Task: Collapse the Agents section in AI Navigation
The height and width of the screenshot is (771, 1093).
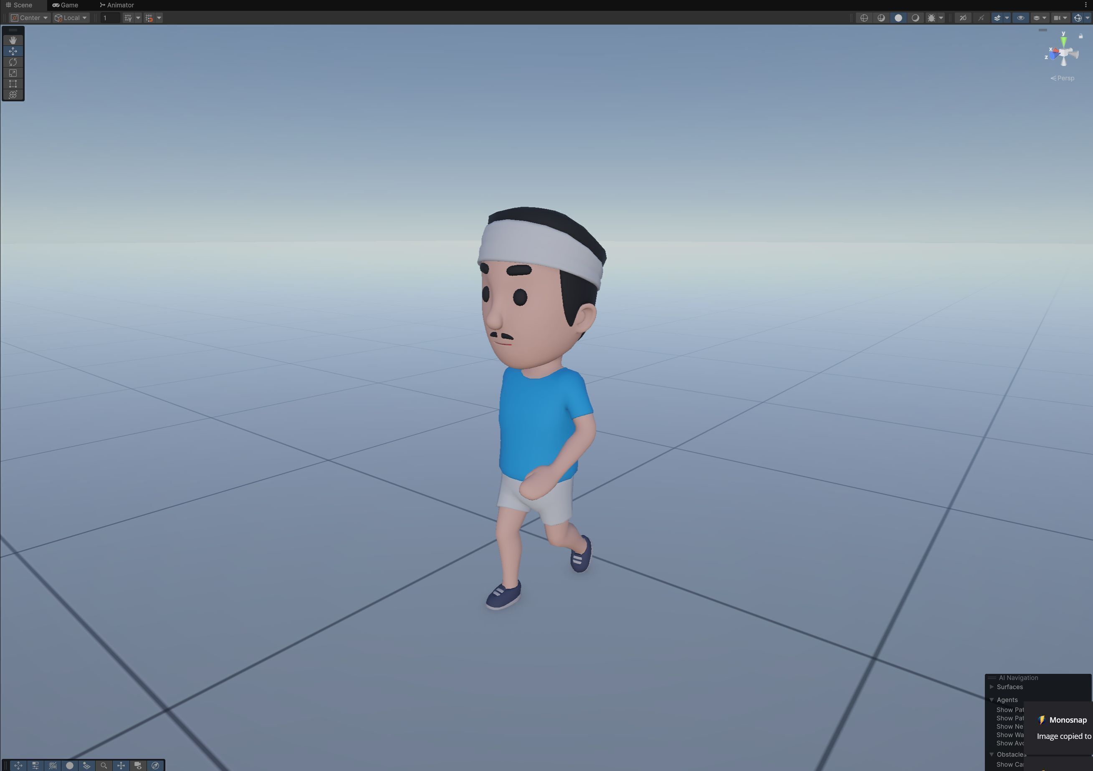Action: point(992,700)
